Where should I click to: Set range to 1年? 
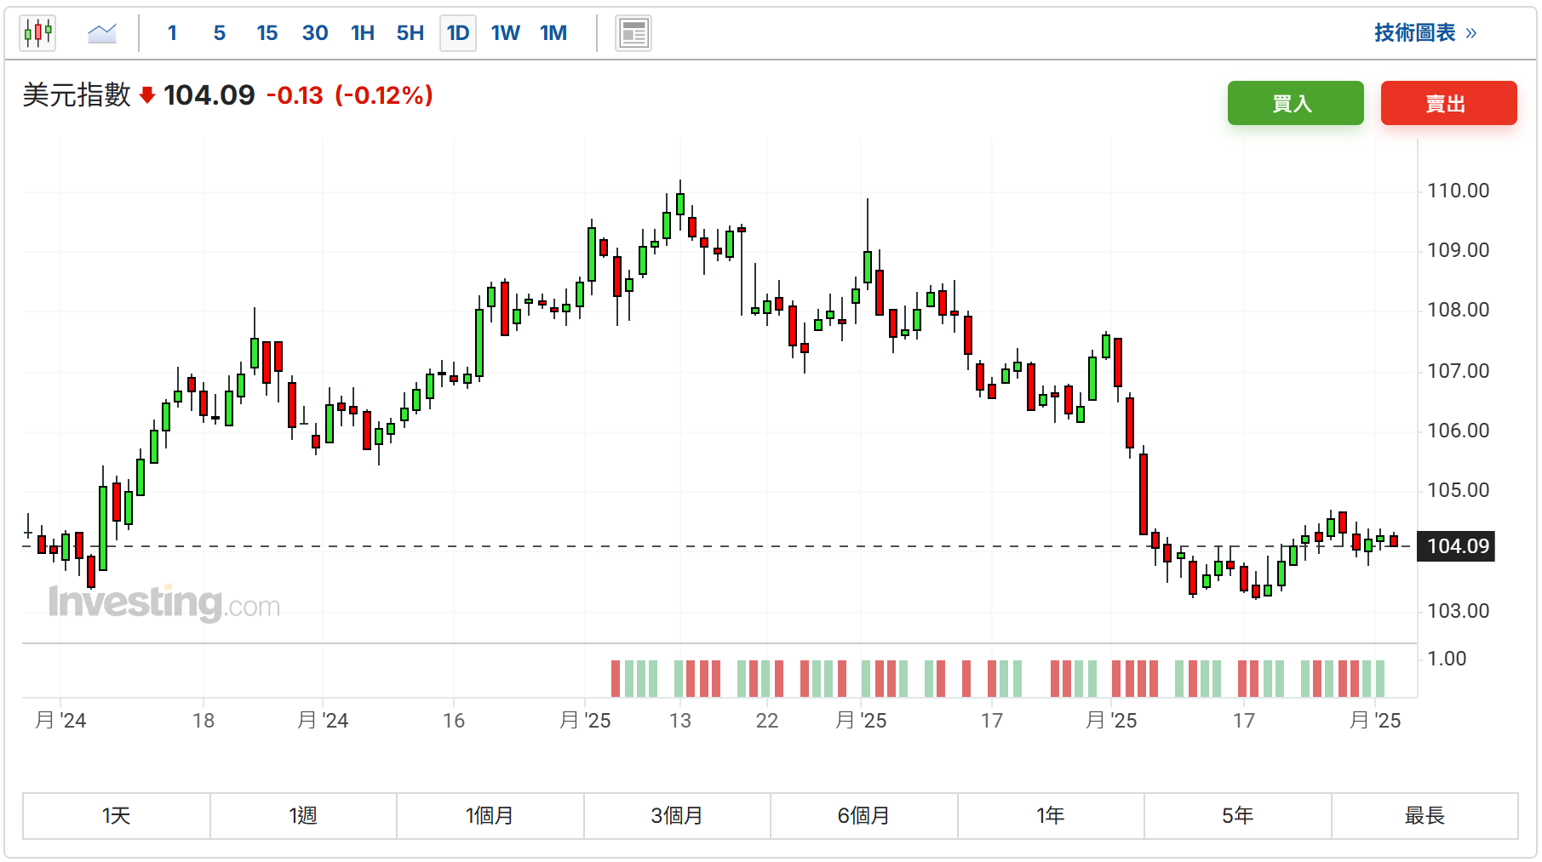pos(1051,816)
